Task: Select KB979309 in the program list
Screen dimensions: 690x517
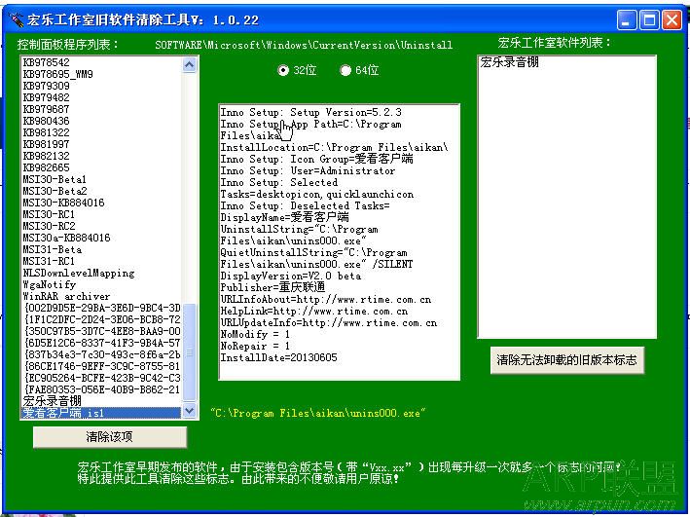Action: (x=101, y=86)
